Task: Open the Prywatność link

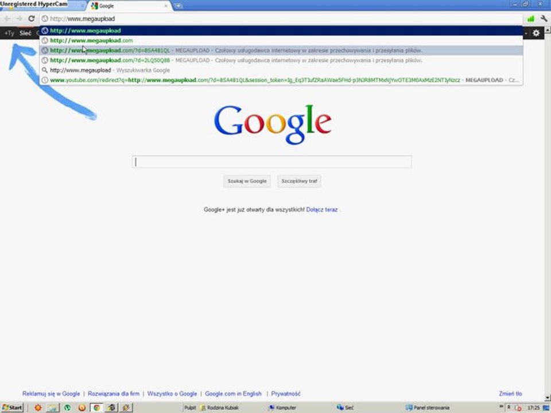Action: (x=286, y=393)
